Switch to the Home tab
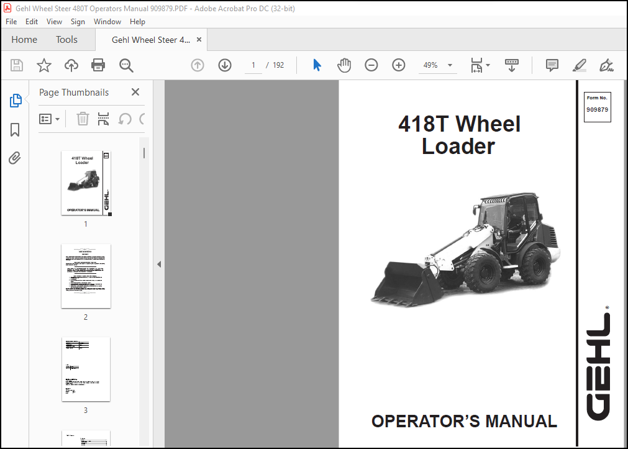 24,40
